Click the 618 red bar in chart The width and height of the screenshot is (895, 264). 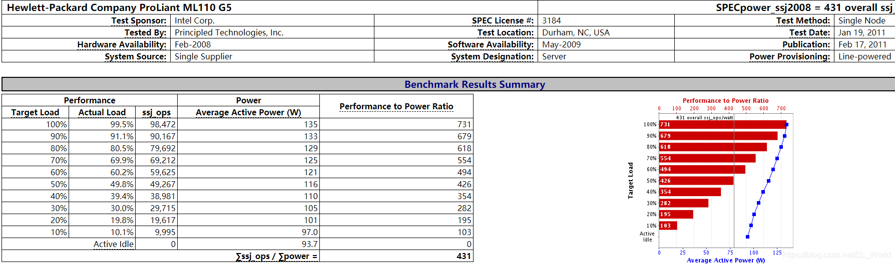click(713, 147)
